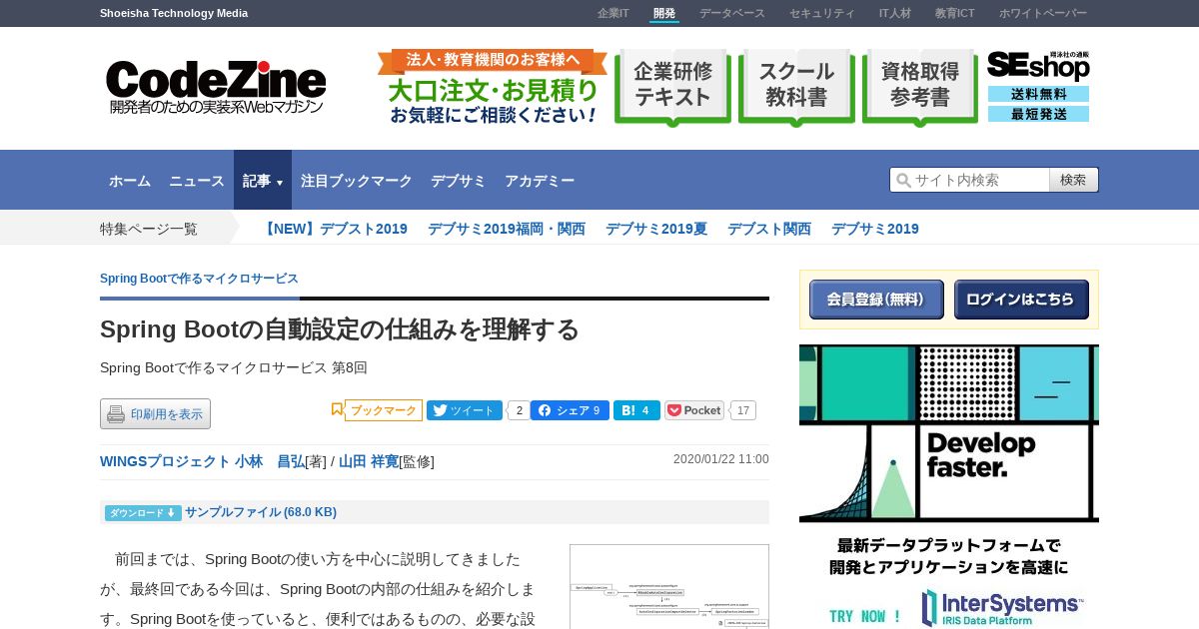Focus the サイト内検索 search field
This screenshot has width=1199, height=629.
click(969, 180)
